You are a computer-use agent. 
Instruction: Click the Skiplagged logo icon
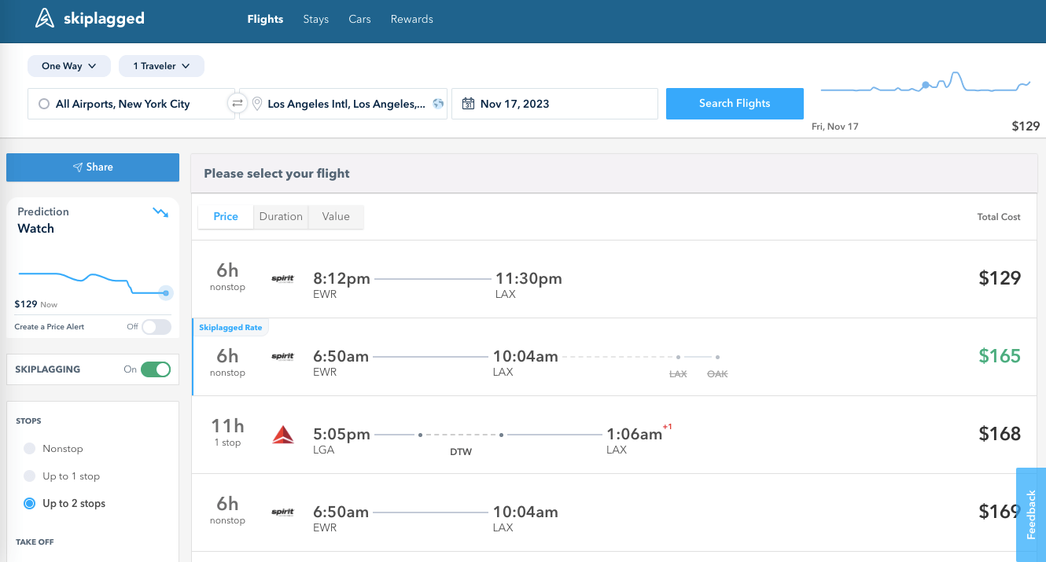tap(45, 18)
